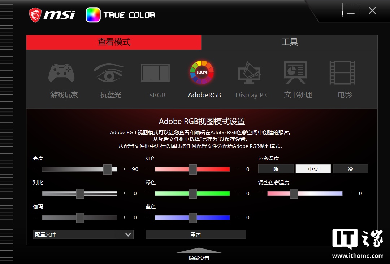Pick the 文书处理 presentation mode icon

click(296, 72)
